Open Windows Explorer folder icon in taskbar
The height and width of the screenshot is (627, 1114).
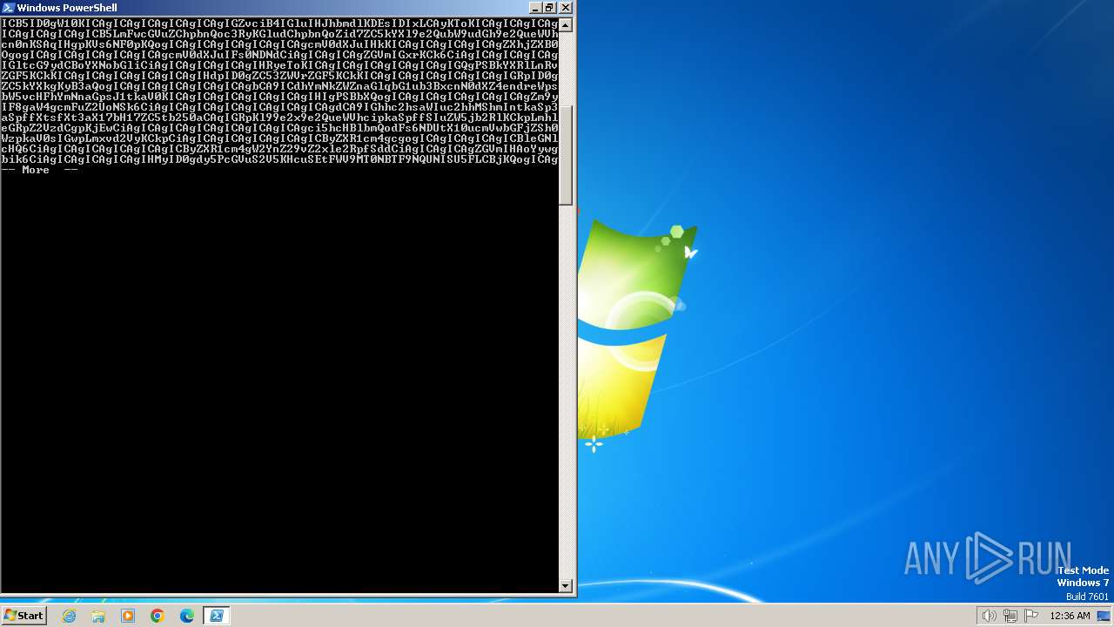(98, 616)
